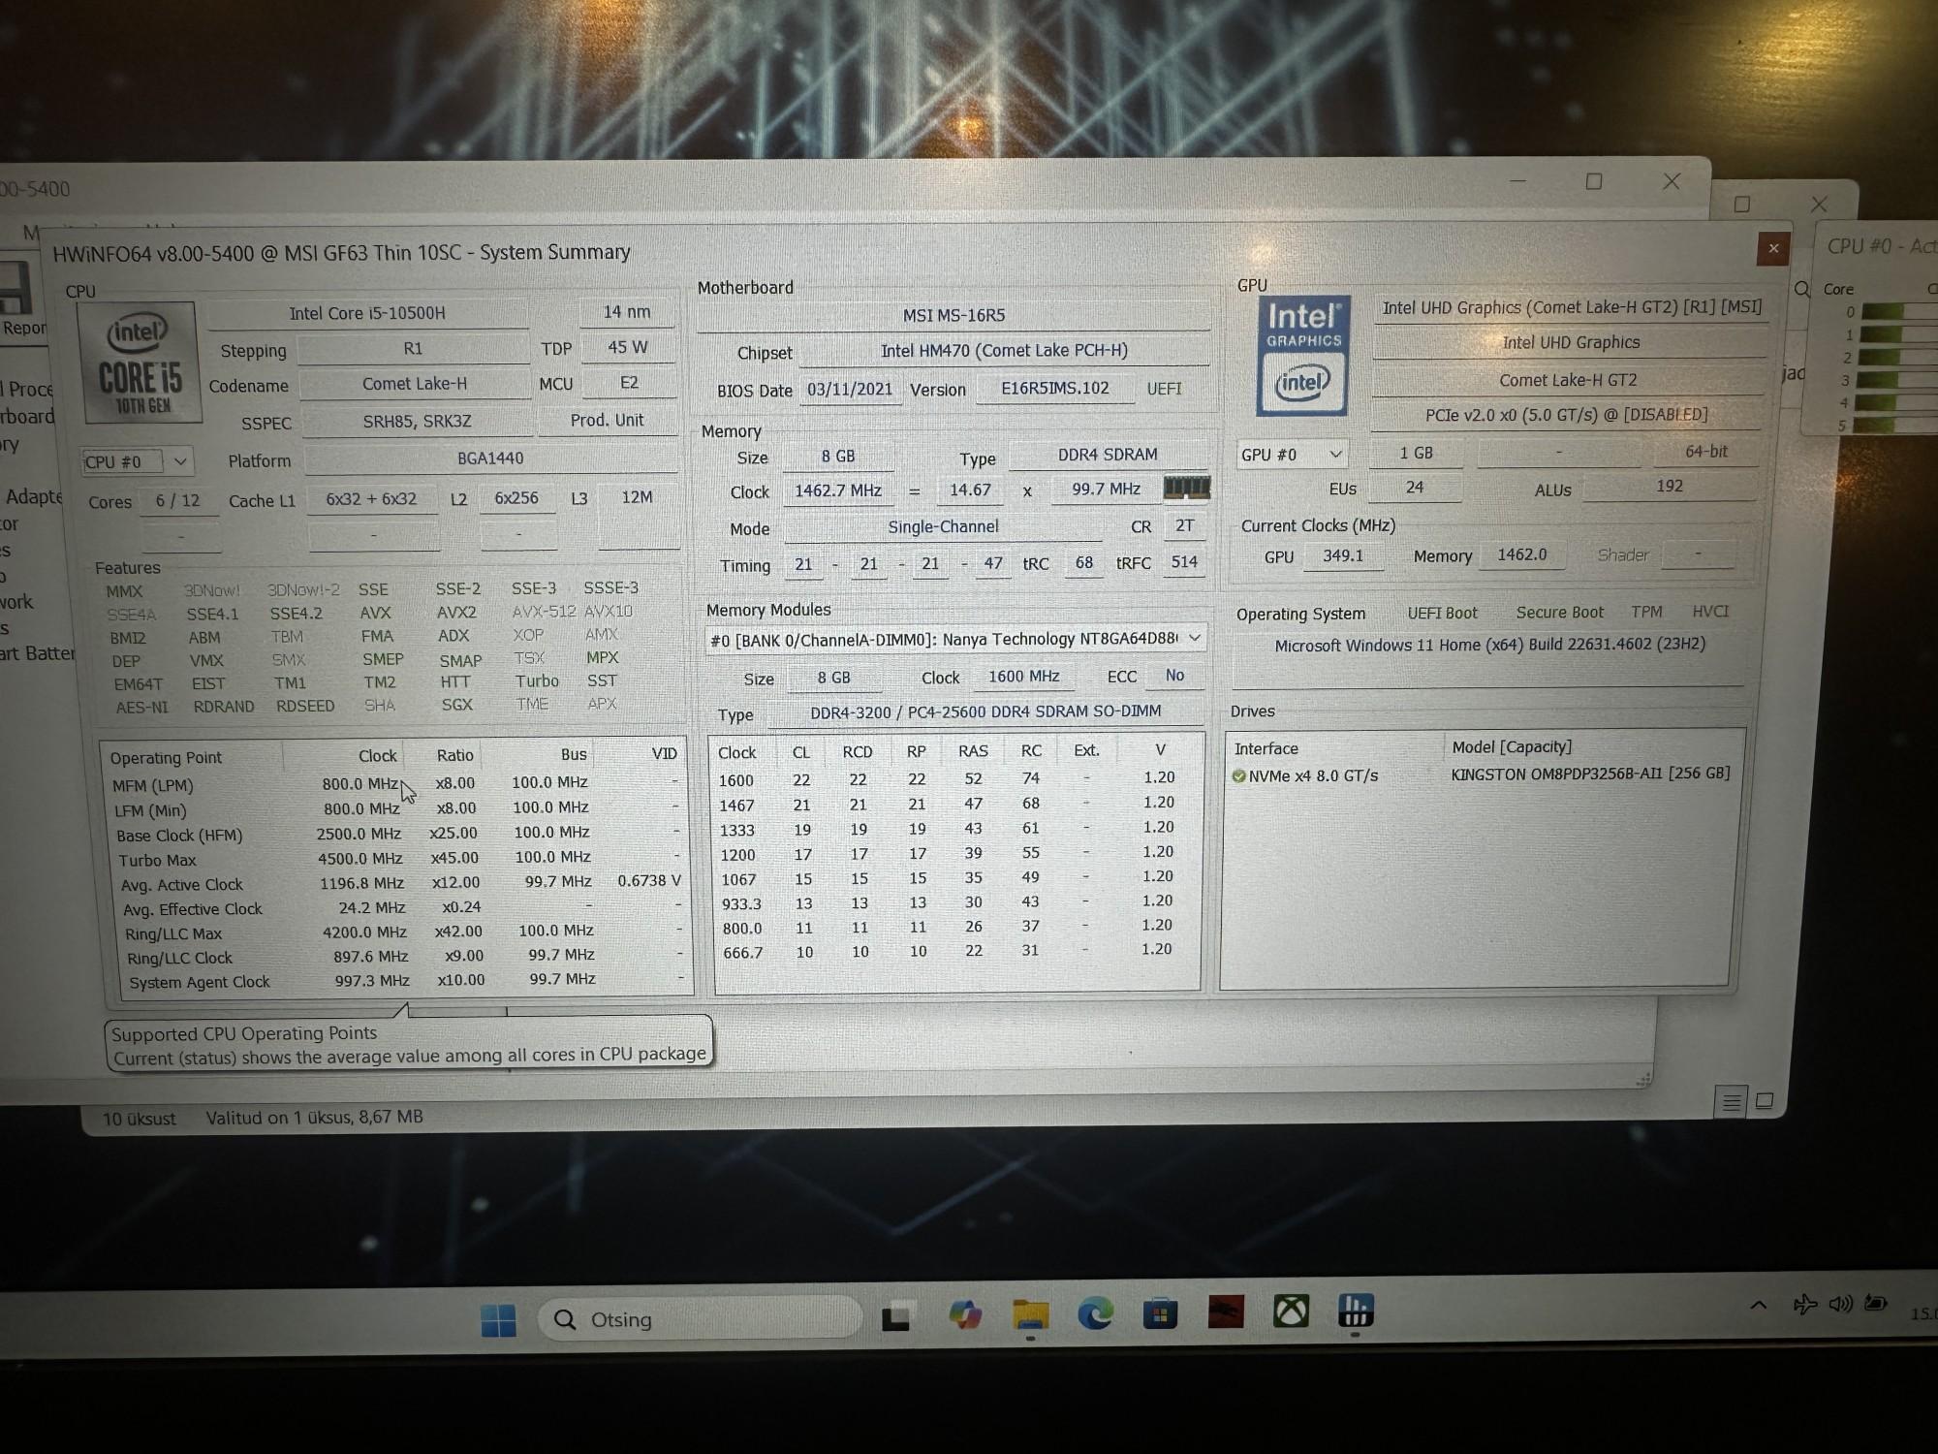Open the Xbox app from the taskbar
The width and height of the screenshot is (1938, 1454).
coord(1291,1312)
